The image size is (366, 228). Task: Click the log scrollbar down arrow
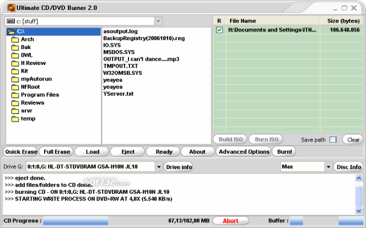(x=359, y=211)
